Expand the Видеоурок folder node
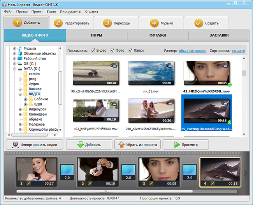This screenshot has height=205, width=253. [20, 109]
